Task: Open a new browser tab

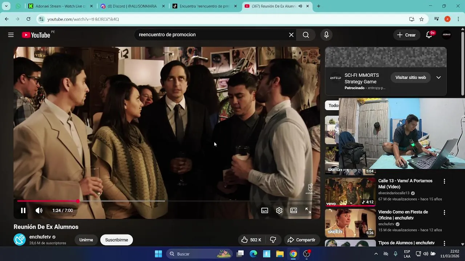Action: pos(319,6)
